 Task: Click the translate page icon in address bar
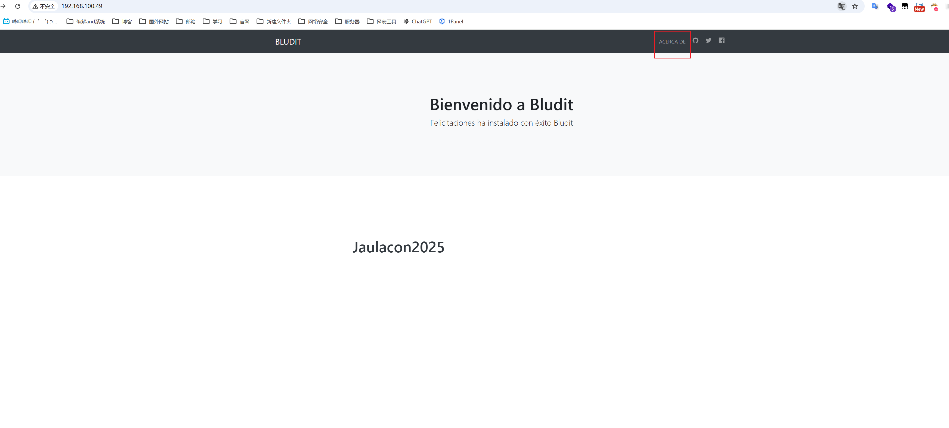842,6
